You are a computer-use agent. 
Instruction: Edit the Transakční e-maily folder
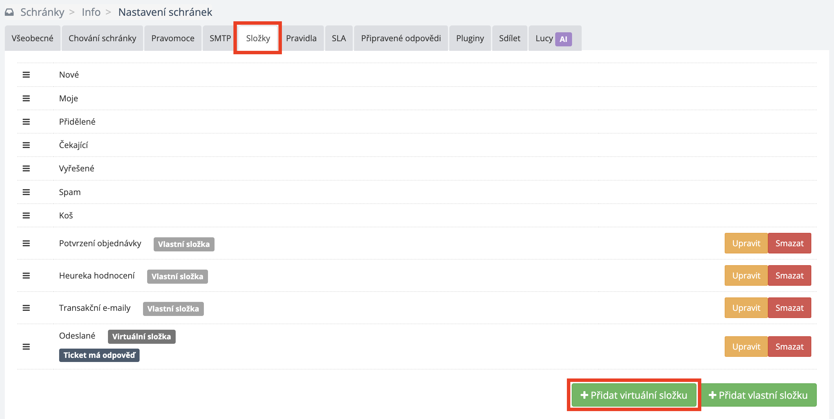coord(746,308)
